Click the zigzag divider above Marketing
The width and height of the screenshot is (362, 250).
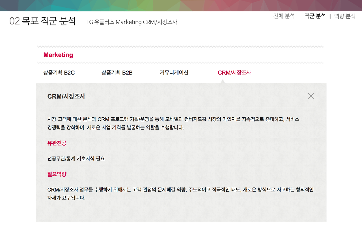(181, 47)
